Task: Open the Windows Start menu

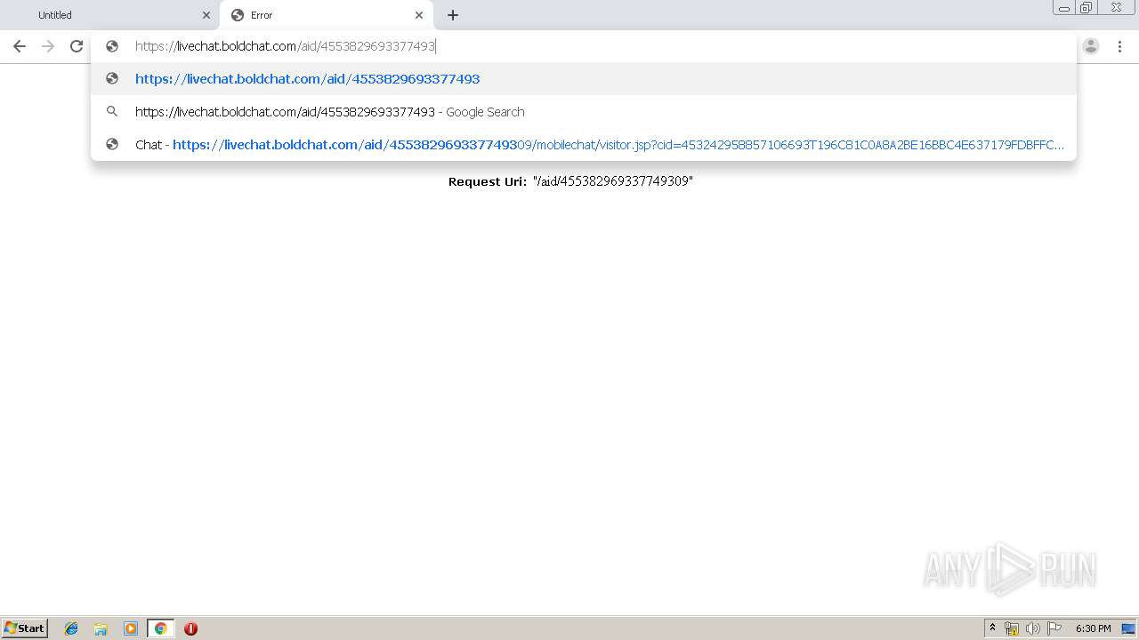Action: point(25,628)
